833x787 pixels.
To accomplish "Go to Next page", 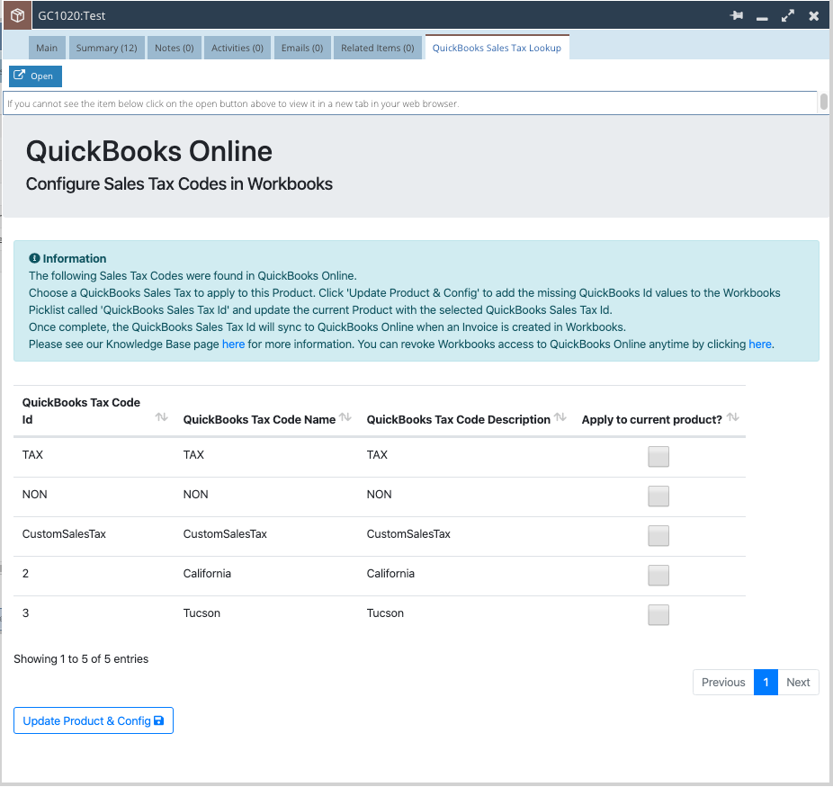I will click(x=798, y=682).
